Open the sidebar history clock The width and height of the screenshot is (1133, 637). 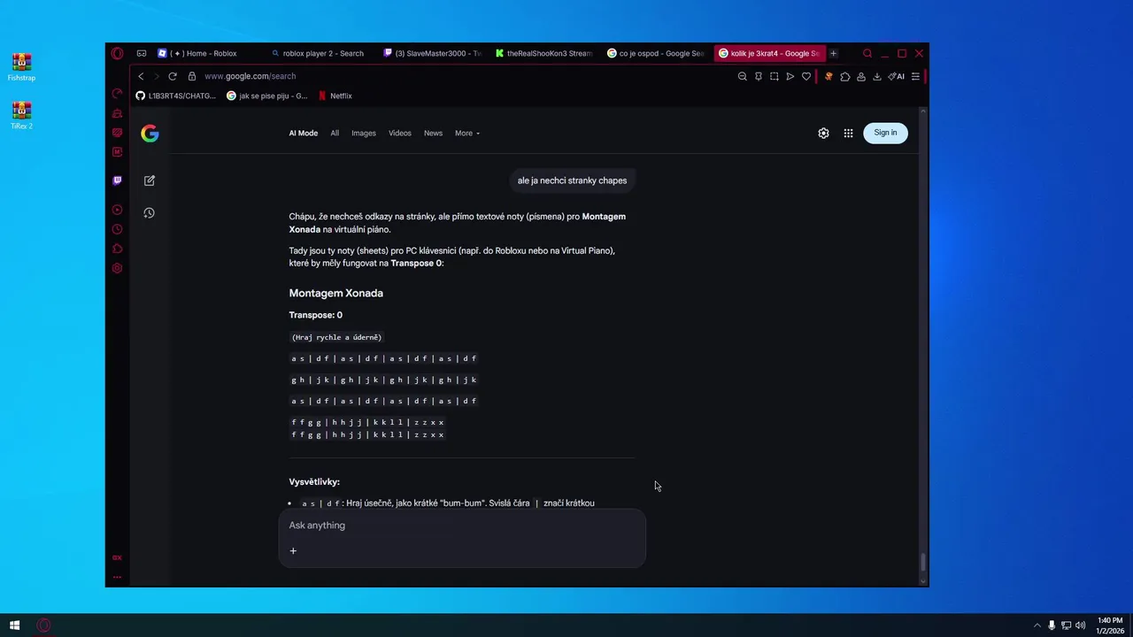point(117,229)
